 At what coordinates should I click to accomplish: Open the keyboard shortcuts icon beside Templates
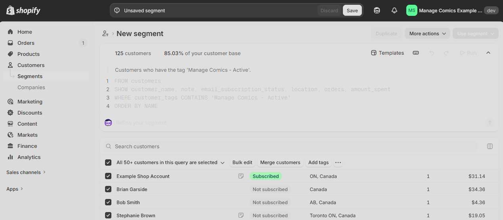tap(416, 53)
